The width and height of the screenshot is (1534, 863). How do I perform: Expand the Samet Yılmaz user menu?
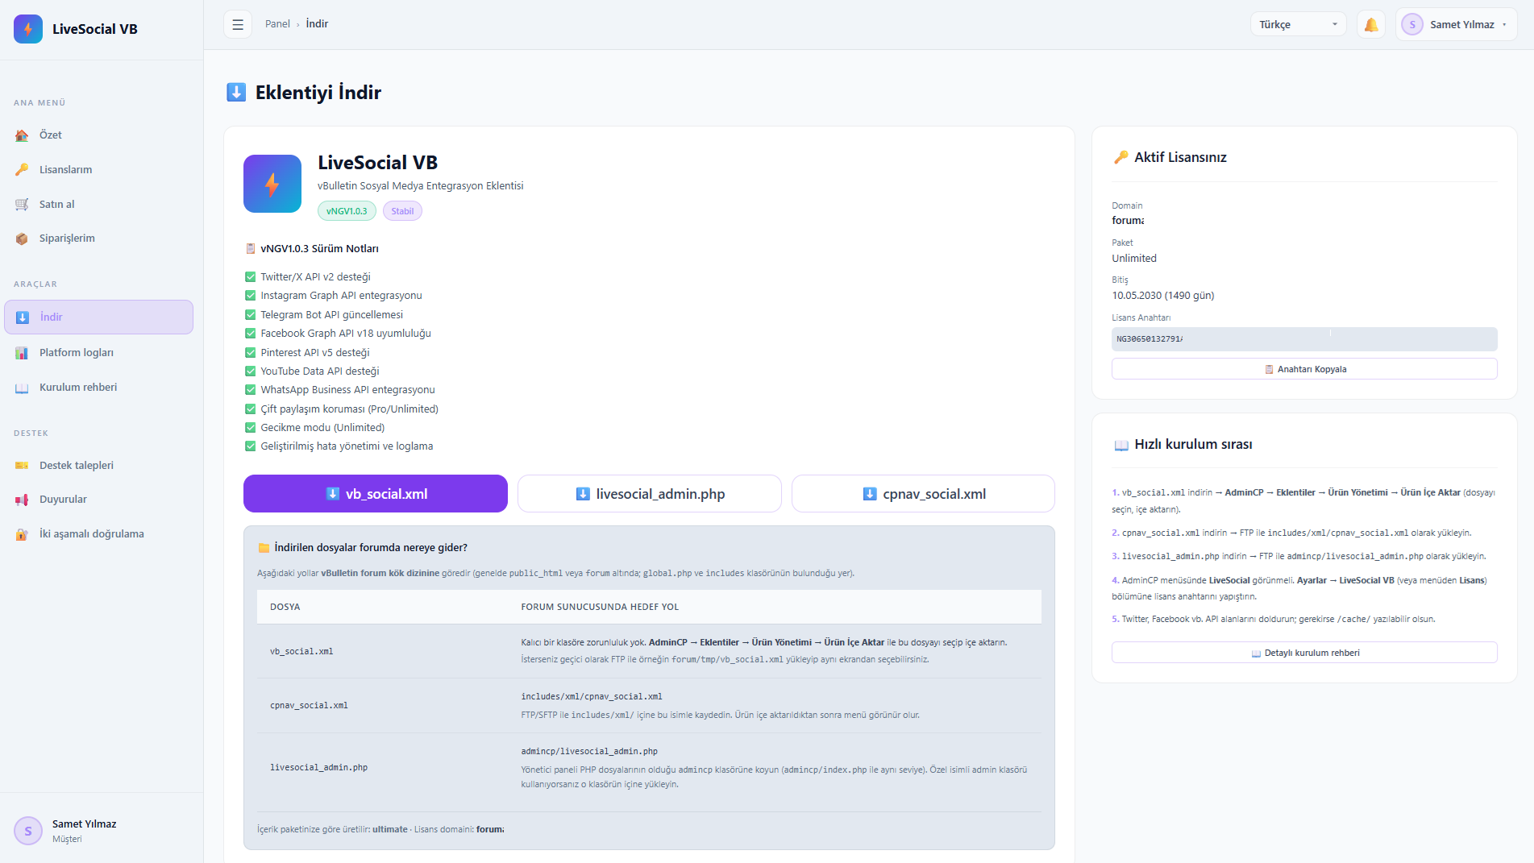click(1457, 24)
